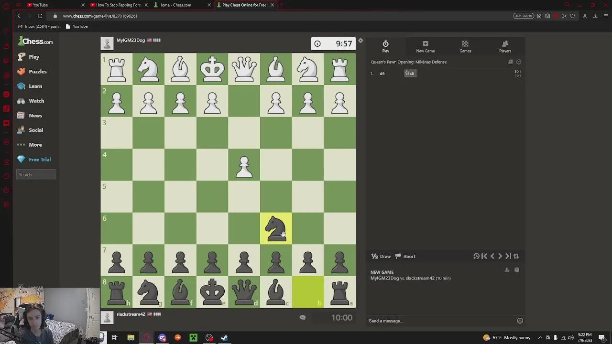This screenshot has width=612, height=344.
Task: Click the Chess.com logo
Action: 35,41
